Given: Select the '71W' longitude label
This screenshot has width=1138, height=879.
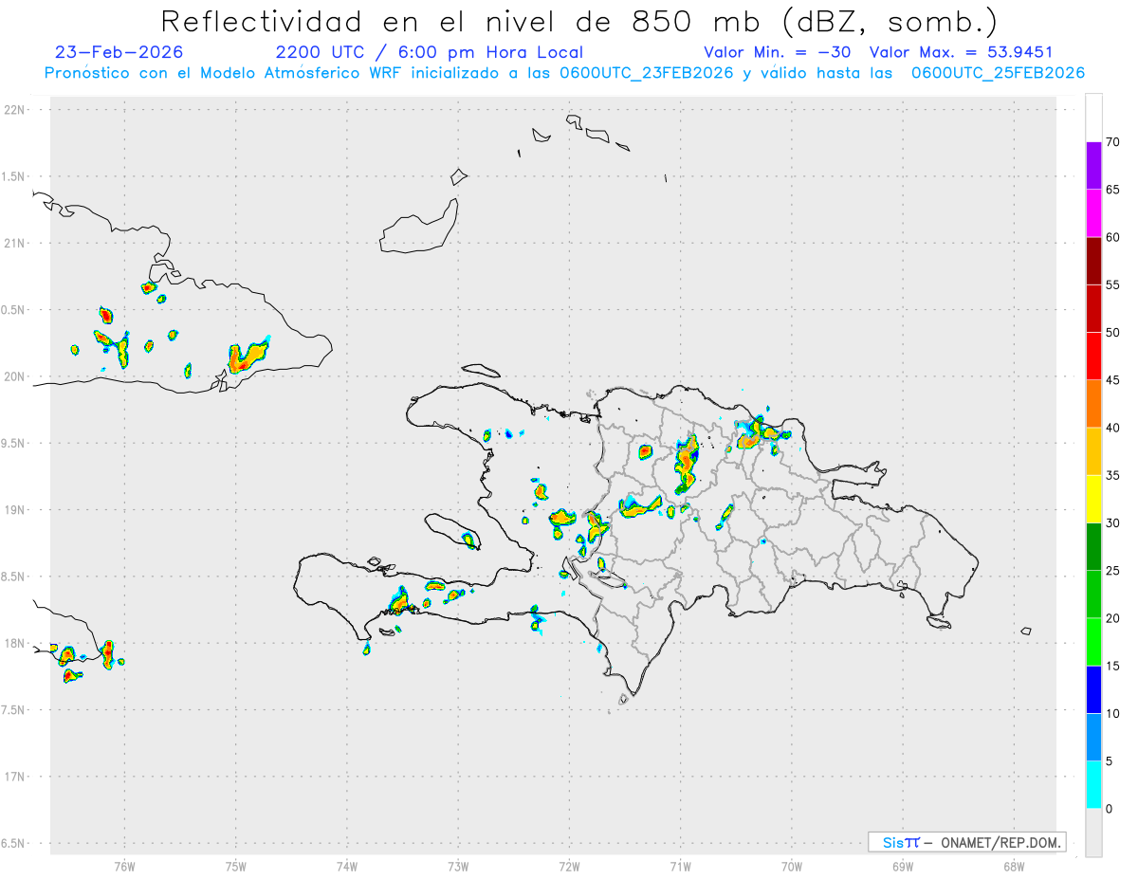Looking at the screenshot, I should (680, 866).
